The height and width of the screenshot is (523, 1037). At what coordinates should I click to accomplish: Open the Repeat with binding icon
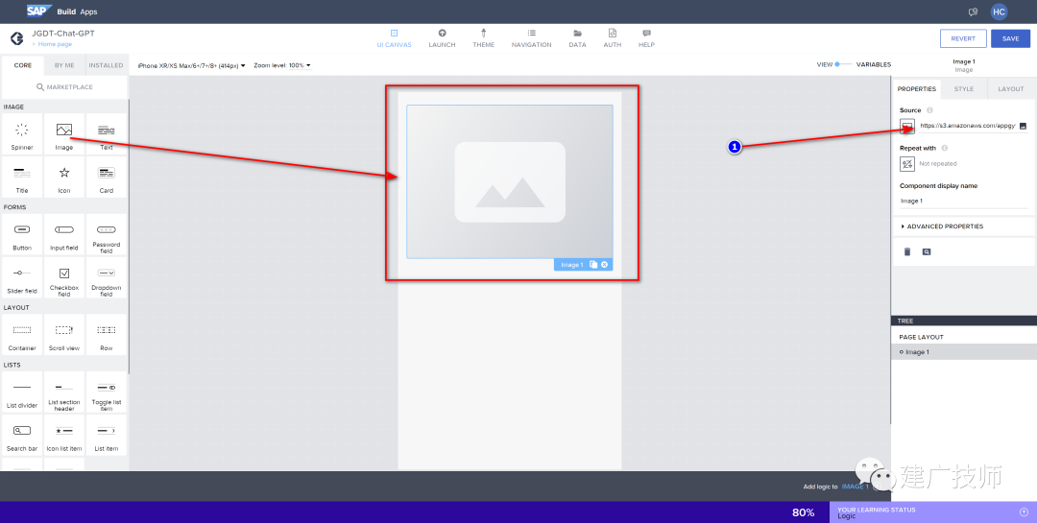coord(907,163)
